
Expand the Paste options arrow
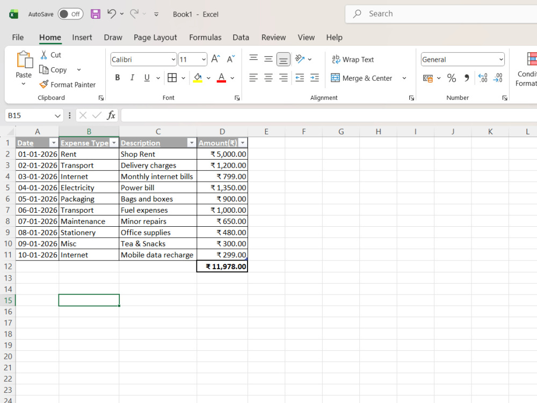point(23,84)
